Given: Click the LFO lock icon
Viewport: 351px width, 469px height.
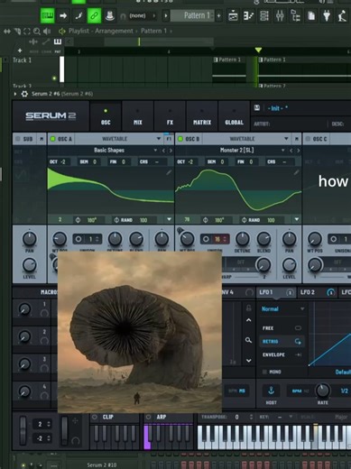Looking at the screenshot, I should coord(248,308).
